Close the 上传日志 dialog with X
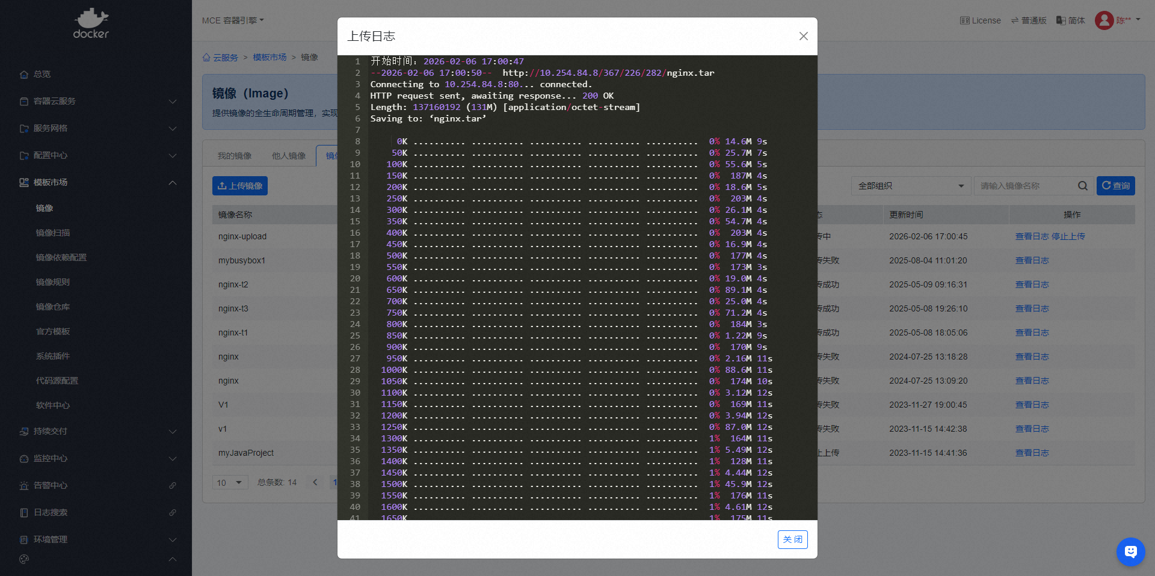Viewport: 1155px width, 576px height. tap(803, 36)
